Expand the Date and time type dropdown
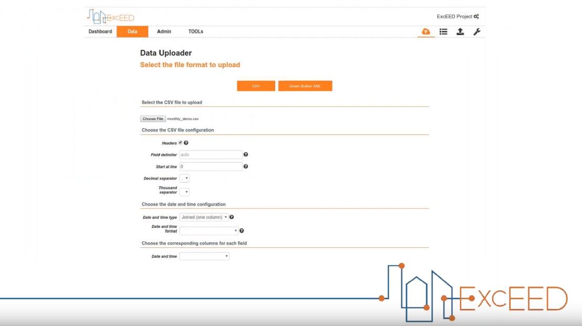Image resolution: width=582 pixels, height=326 pixels. (x=203, y=217)
